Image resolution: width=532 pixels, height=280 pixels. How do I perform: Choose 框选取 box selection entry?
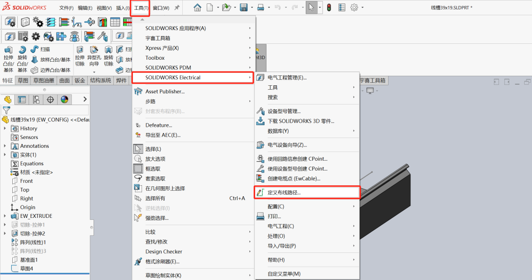[194, 169]
